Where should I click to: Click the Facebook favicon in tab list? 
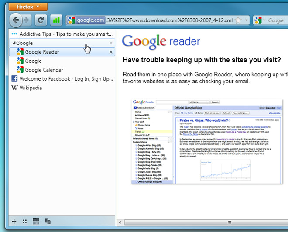[x=14, y=78]
